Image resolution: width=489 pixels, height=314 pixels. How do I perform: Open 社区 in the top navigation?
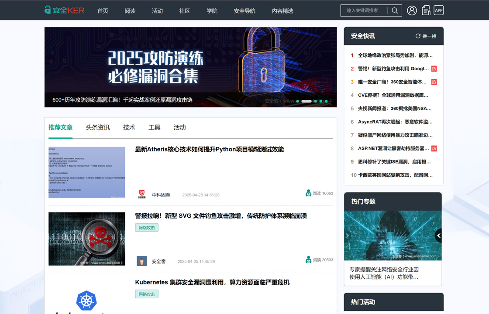[185, 11]
